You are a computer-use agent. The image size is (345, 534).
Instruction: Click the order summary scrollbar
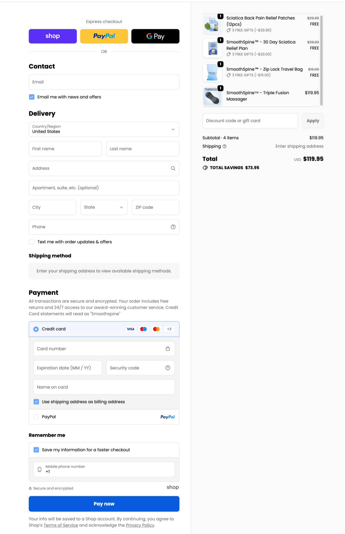coord(321,60)
